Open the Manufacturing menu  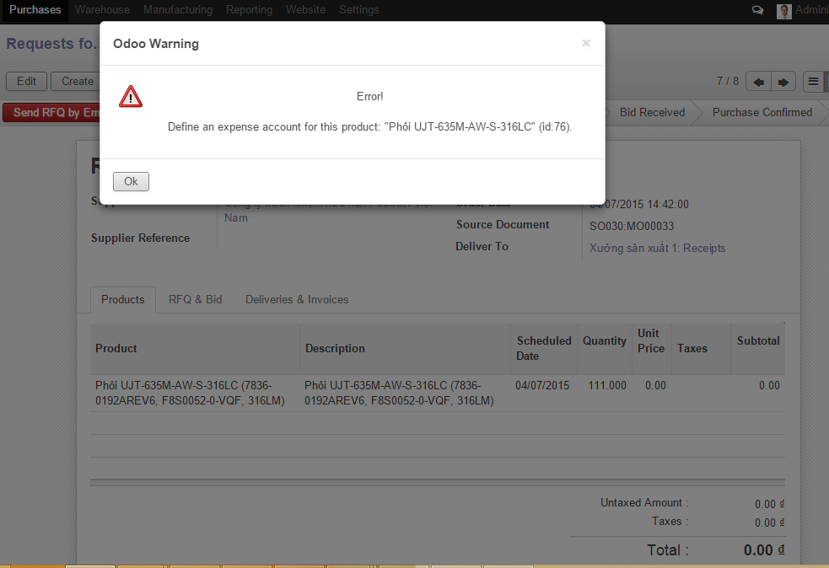click(177, 10)
